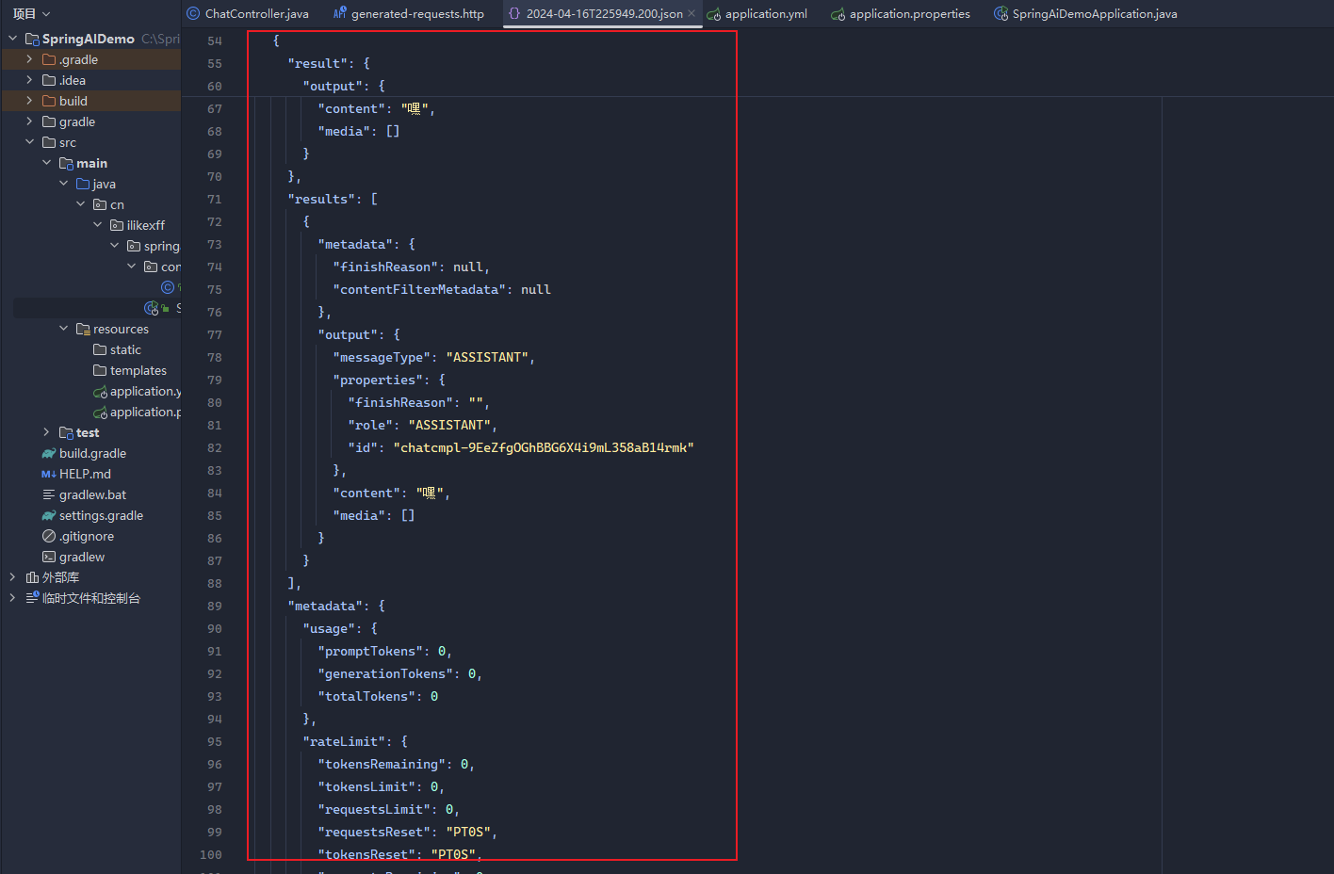This screenshot has width=1334, height=874.
Task: Click the build folder icon
Action: point(49,101)
